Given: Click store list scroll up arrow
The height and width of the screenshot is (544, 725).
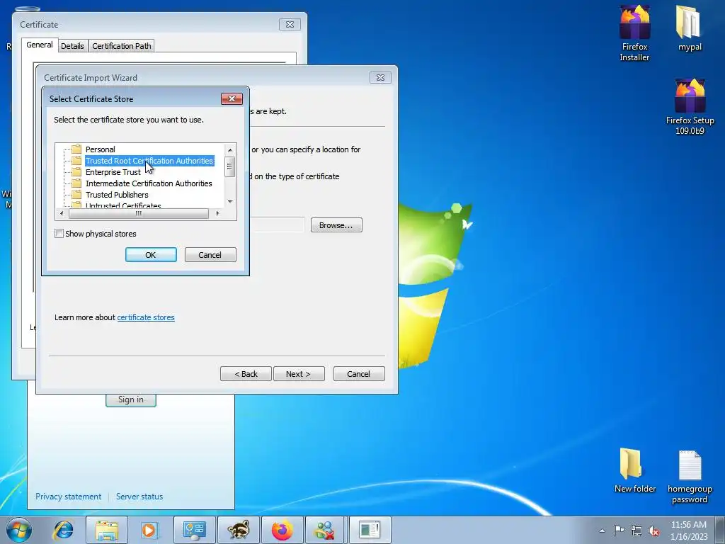Looking at the screenshot, I should [x=230, y=150].
